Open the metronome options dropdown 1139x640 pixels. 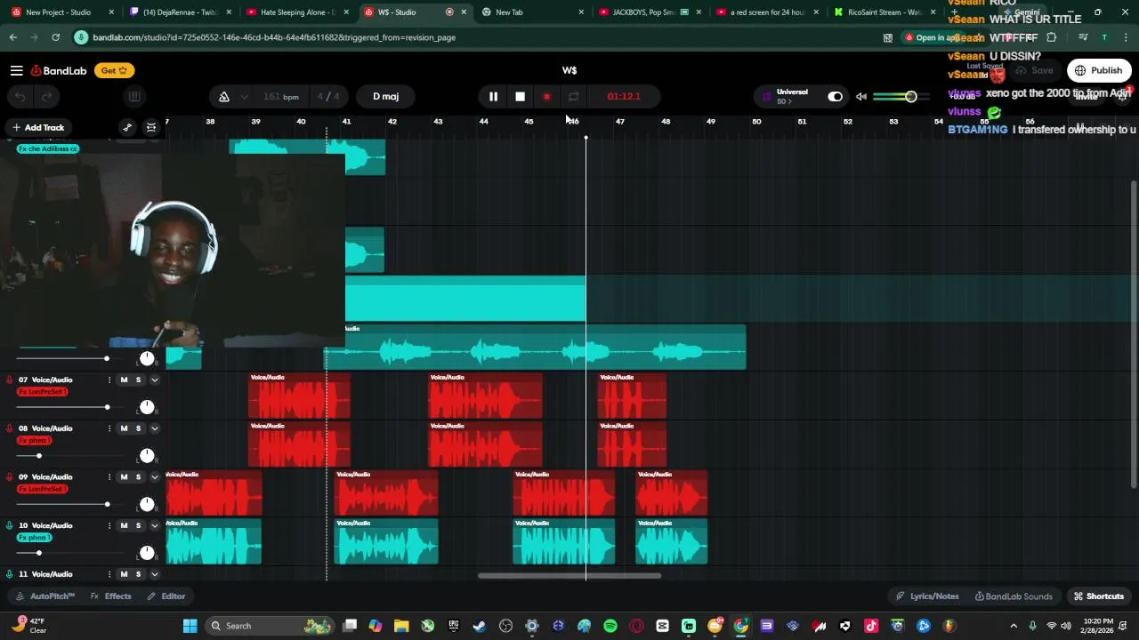(244, 96)
